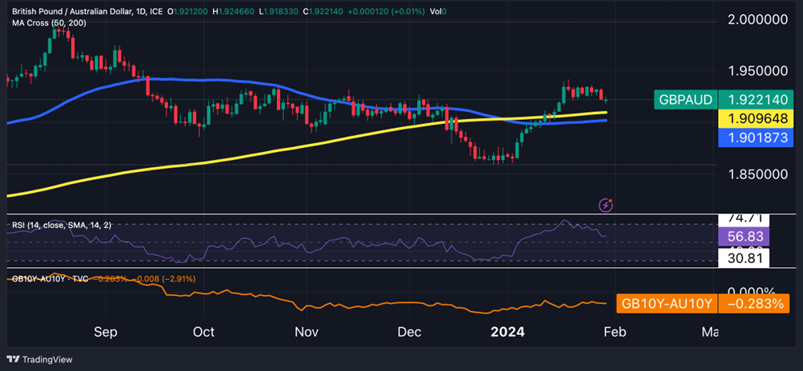The height and width of the screenshot is (371, 803).
Task: Select the RSI (14, close, SMA) legend
Action: pos(61,225)
